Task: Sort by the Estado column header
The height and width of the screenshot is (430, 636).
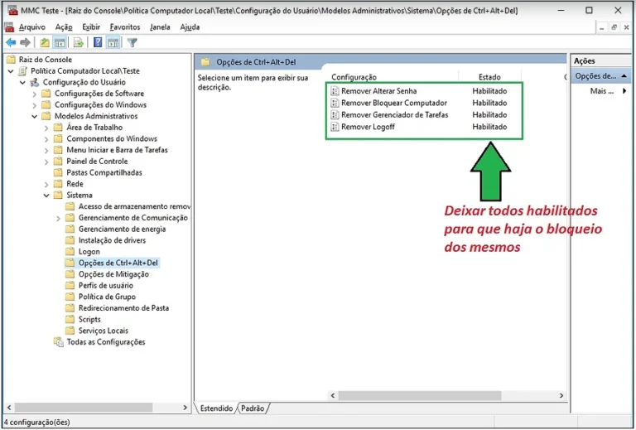Action: coord(489,77)
